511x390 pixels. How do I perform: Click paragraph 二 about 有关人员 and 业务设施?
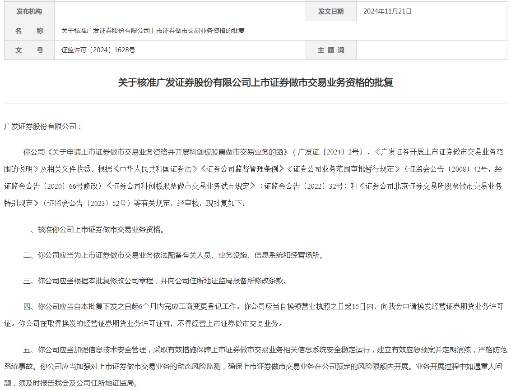174,255
